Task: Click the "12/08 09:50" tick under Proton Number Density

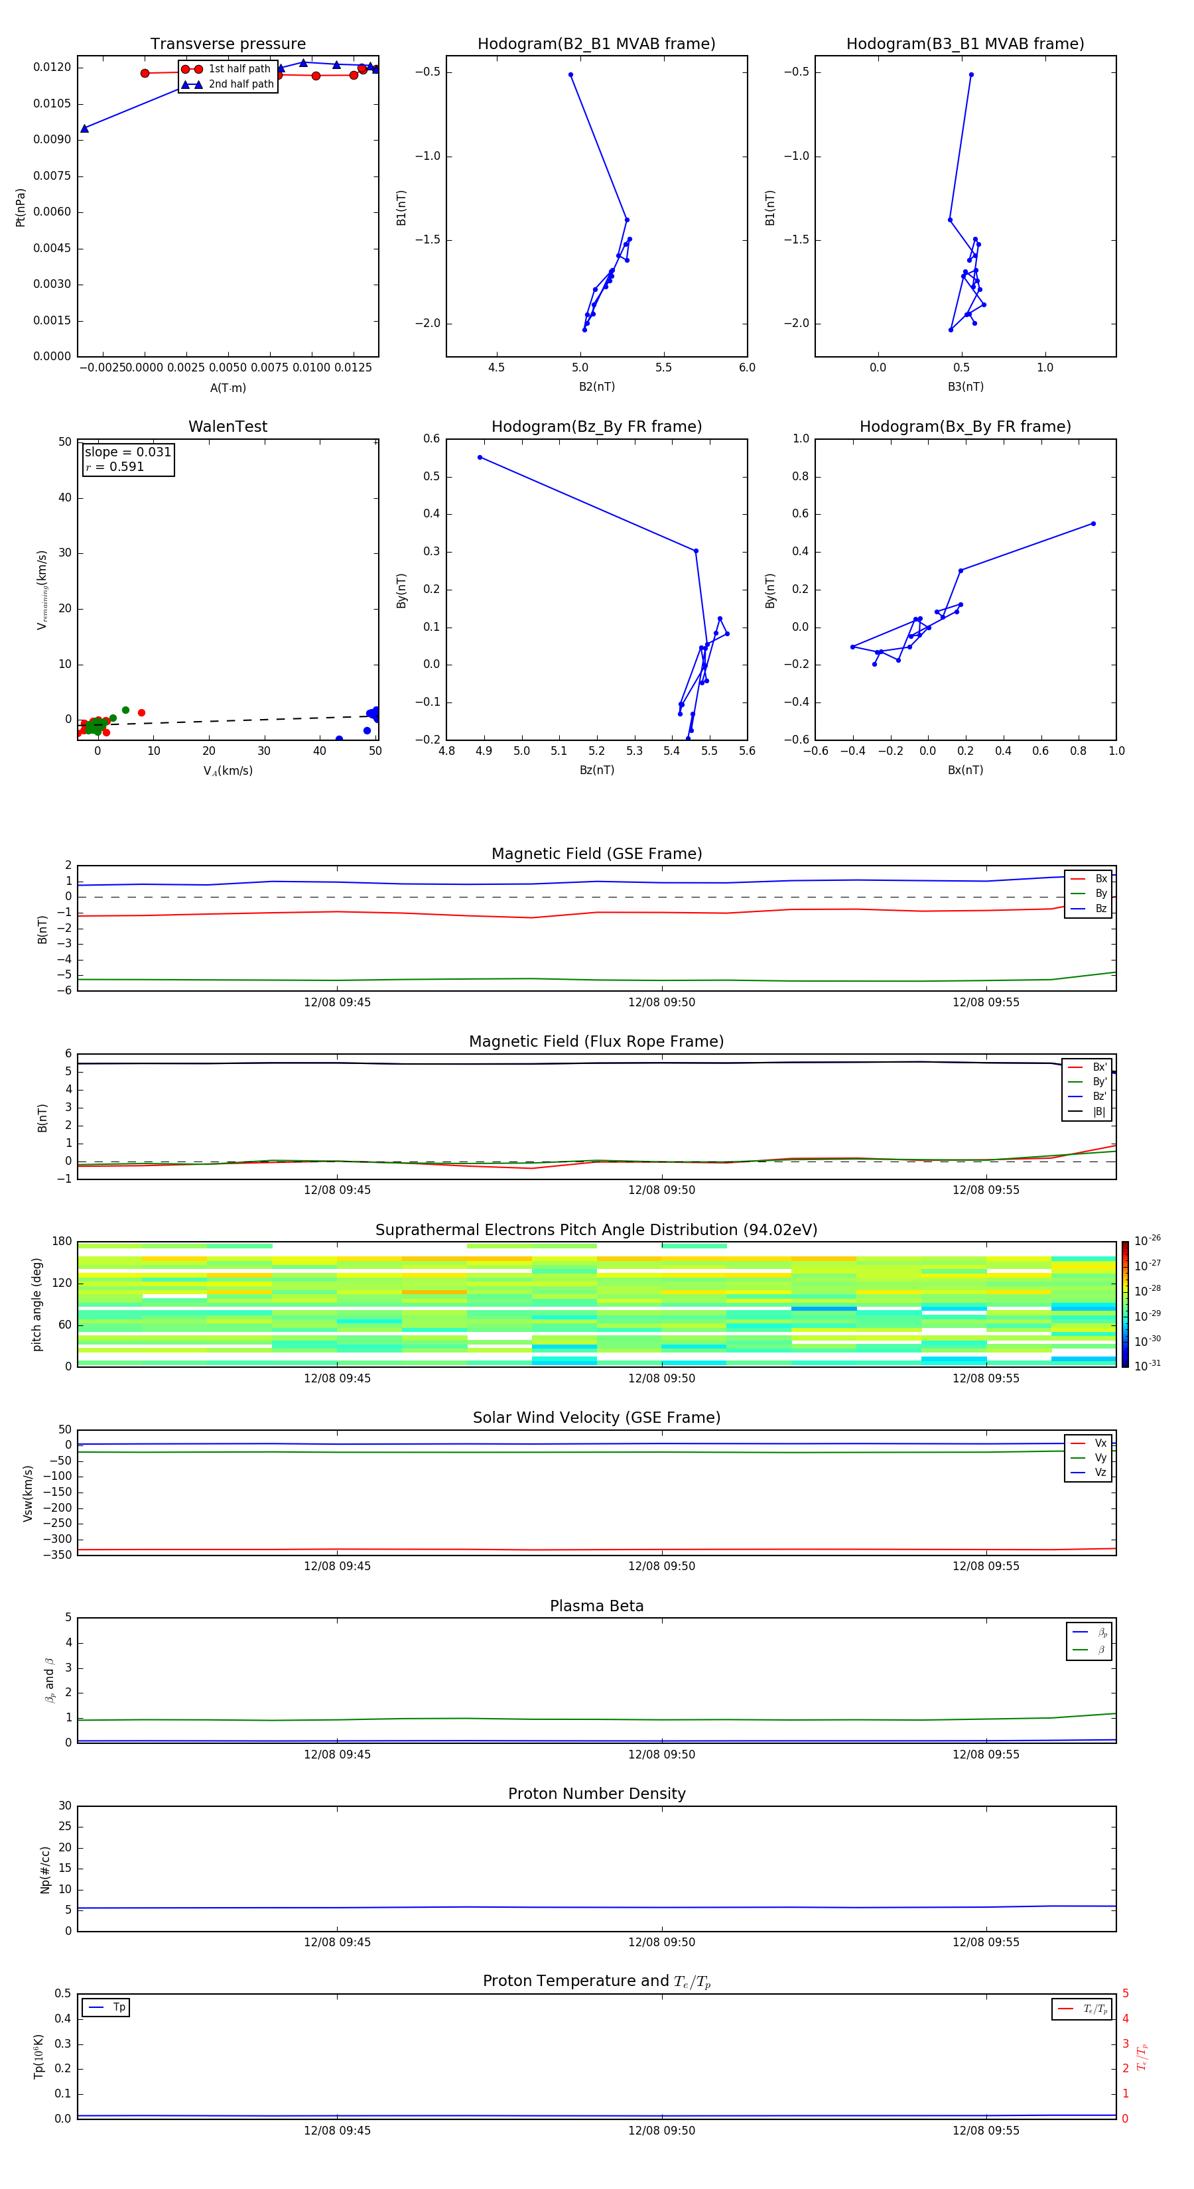Action: coord(661,1942)
